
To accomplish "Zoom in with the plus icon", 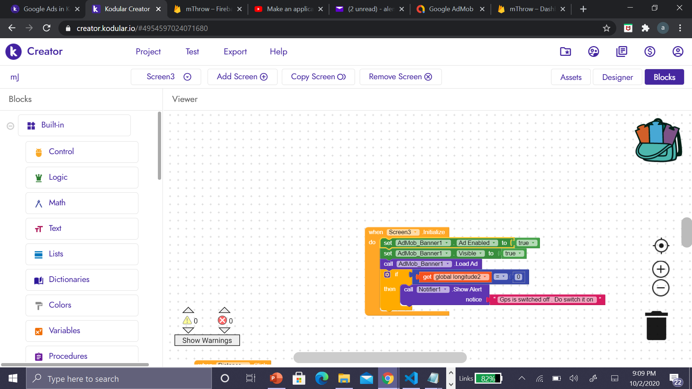I will pyautogui.click(x=661, y=269).
